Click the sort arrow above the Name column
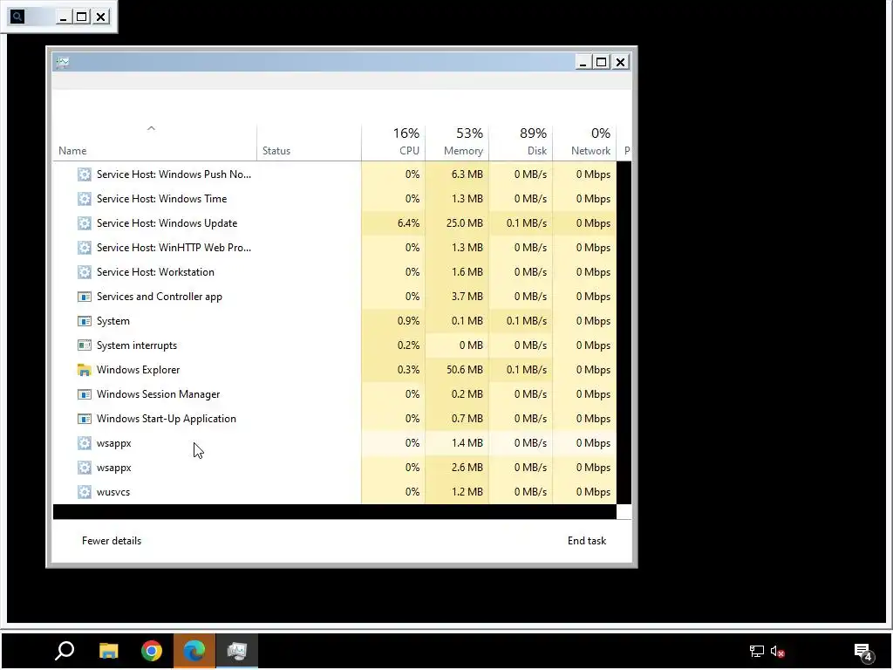893x670 pixels. (x=151, y=129)
